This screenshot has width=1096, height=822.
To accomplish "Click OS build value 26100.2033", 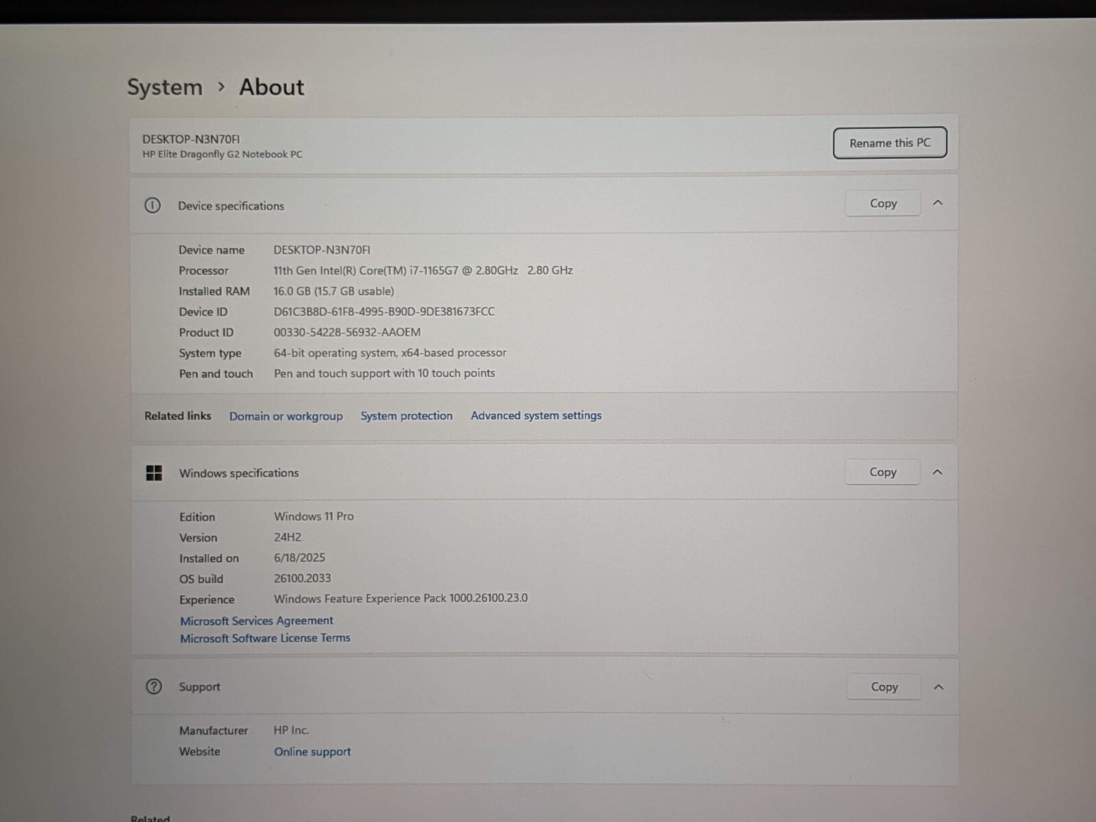I will click(x=302, y=578).
